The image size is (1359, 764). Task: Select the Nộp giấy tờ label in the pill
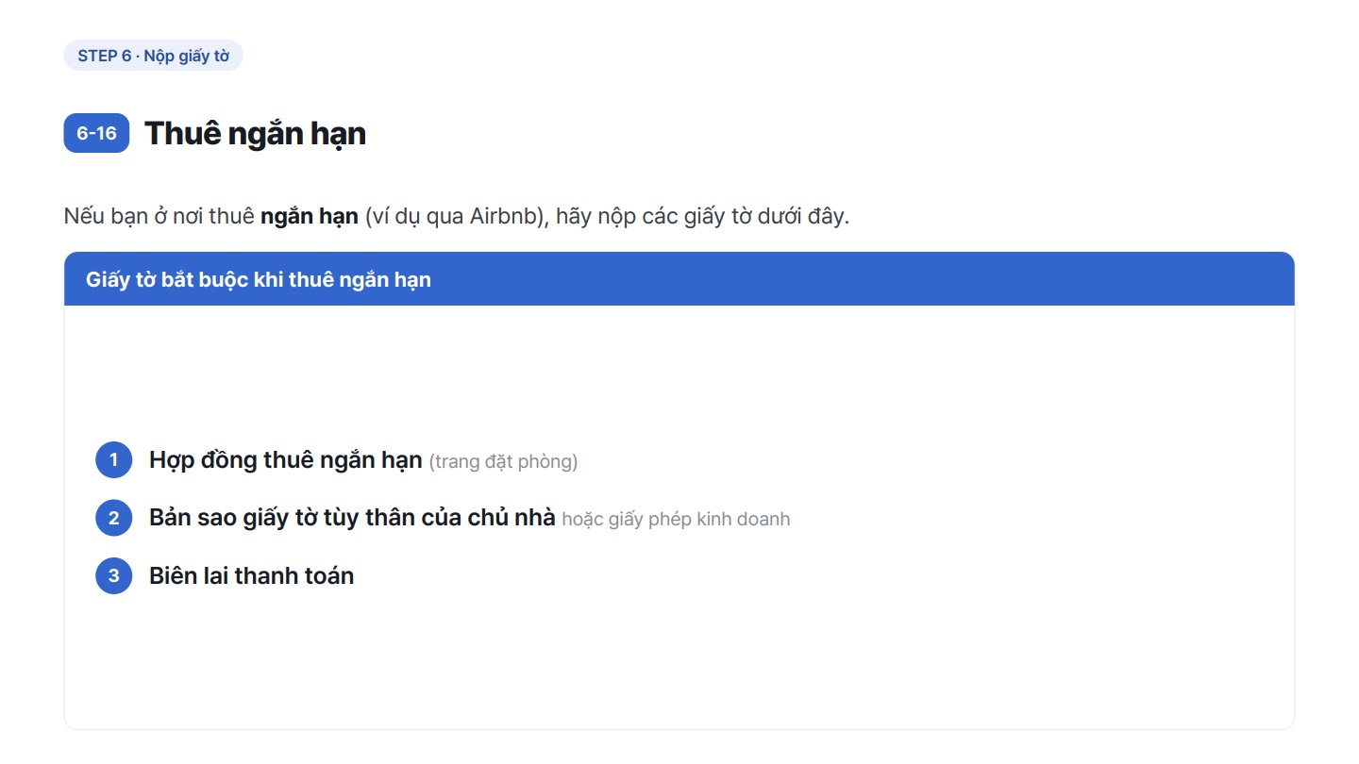coord(187,56)
